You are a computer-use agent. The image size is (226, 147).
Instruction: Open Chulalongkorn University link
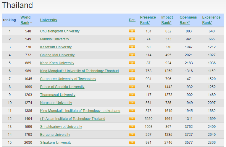pos(60,31)
